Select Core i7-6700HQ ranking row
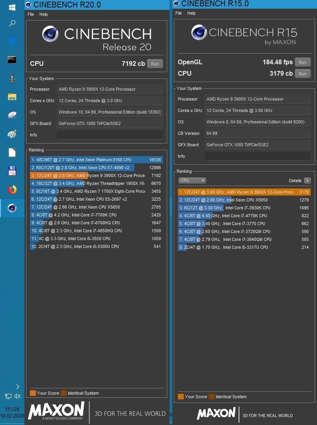317x425 pixels. (x=96, y=222)
